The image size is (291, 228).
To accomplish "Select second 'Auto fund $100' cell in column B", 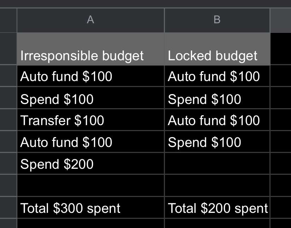I will pyautogui.click(x=217, y=120).
